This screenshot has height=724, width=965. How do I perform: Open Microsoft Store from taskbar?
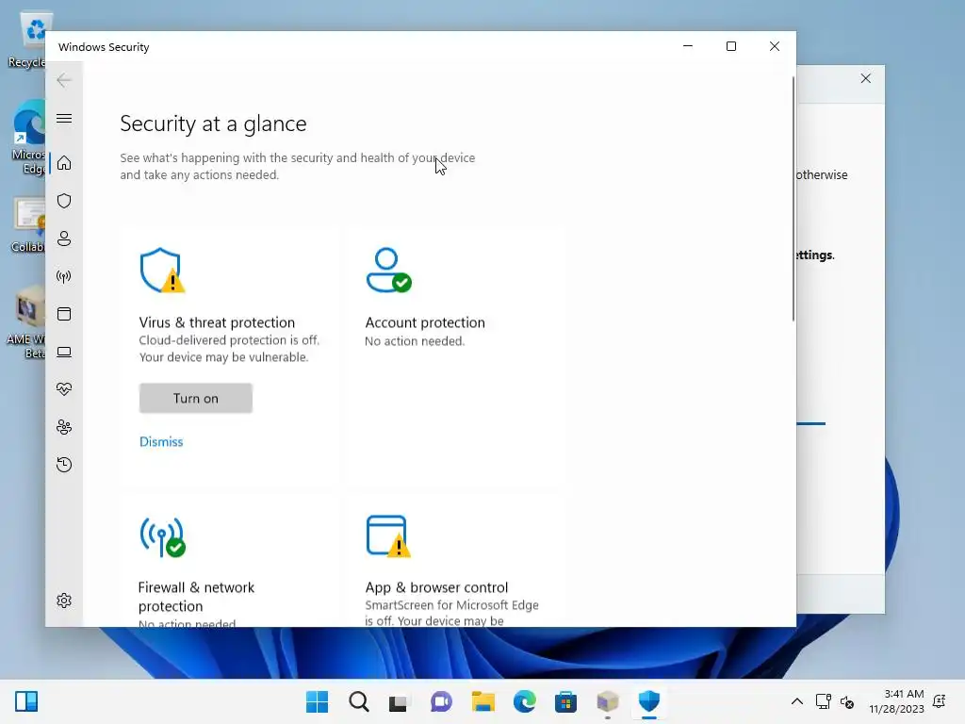point(565,701)
